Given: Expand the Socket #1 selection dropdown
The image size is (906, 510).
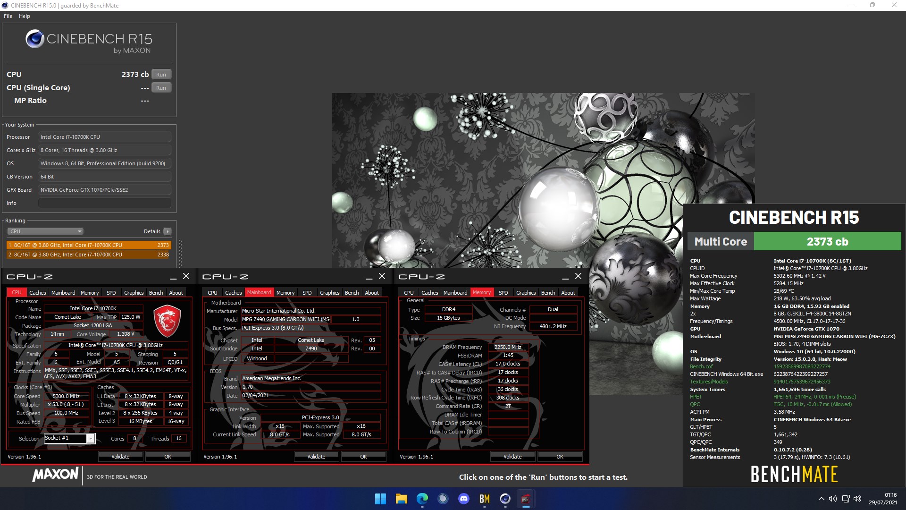Looking at the screenshot, I should pyautogui.click(x=90, y=439).
